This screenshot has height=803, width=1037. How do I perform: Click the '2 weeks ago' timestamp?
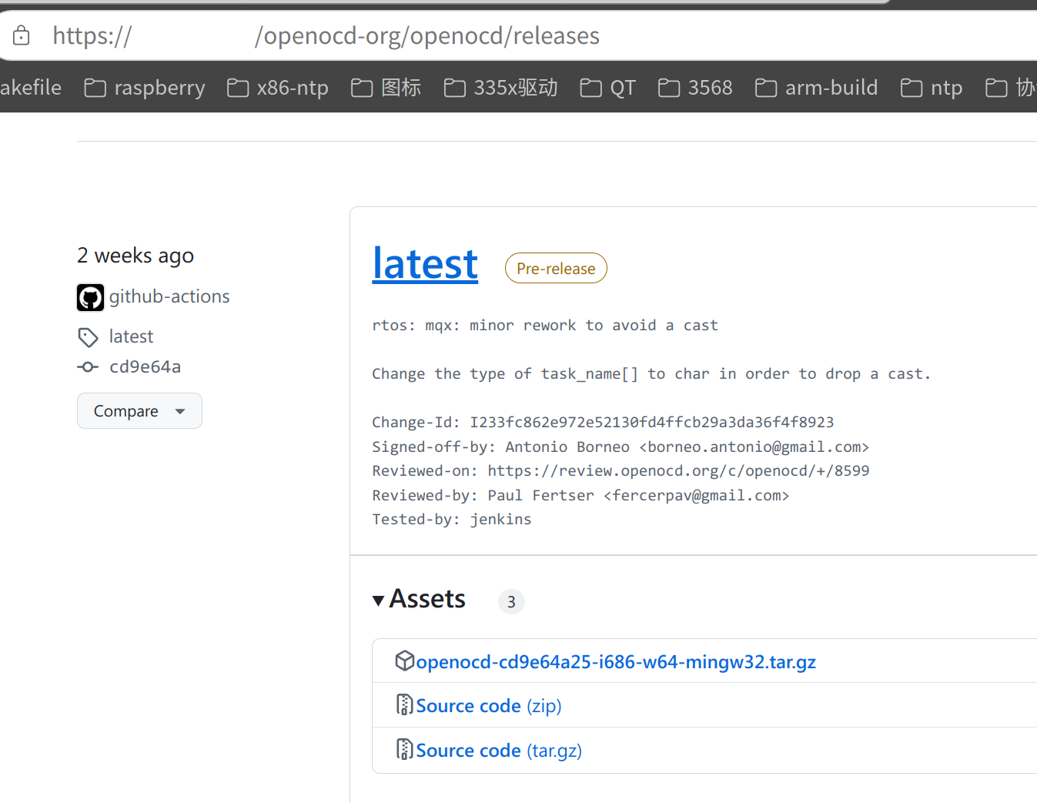[135, 256]
